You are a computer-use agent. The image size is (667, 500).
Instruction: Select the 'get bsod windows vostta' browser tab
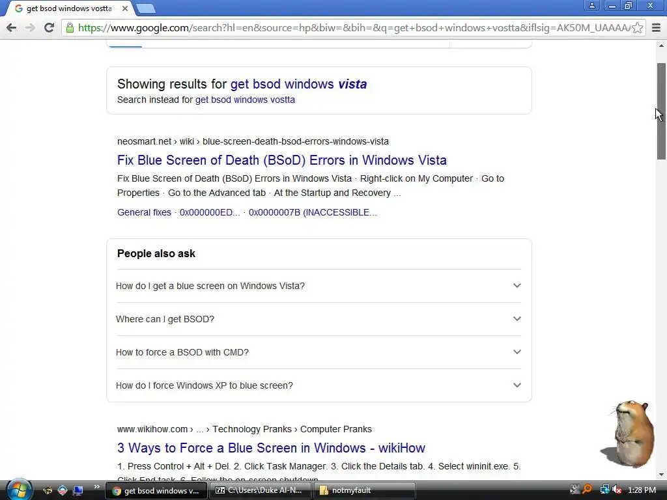[68, 8]
